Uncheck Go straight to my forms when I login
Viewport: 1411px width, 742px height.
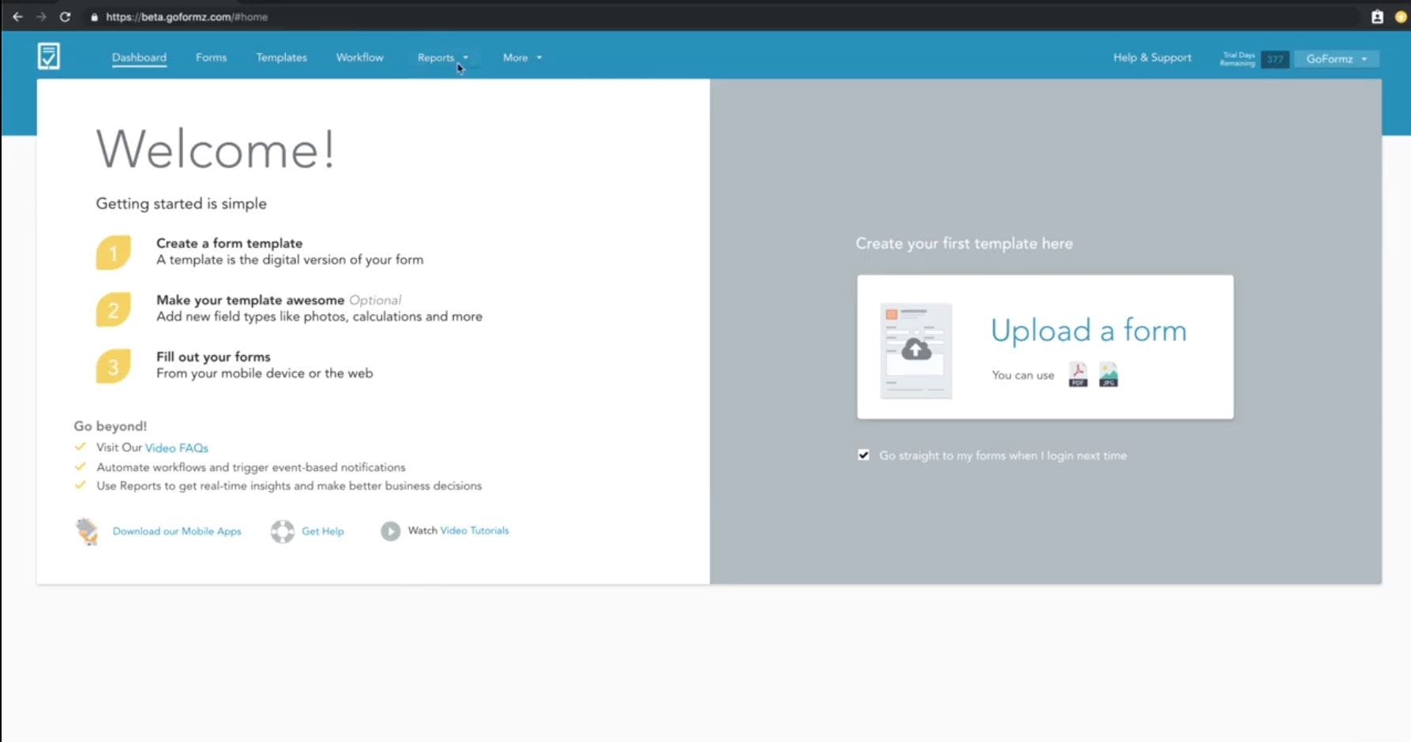pyautogui.click(x=863, y=455)
